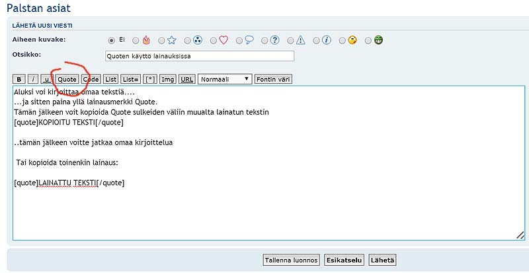The width and height of the screenshot is (529, 273).
Task: Click into the Otsikko subject field
Action: (199, 56)
